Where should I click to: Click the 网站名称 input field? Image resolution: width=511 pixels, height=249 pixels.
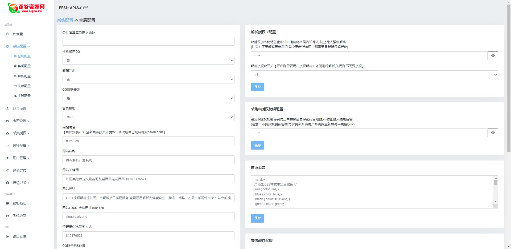click(x=148, y=160)
